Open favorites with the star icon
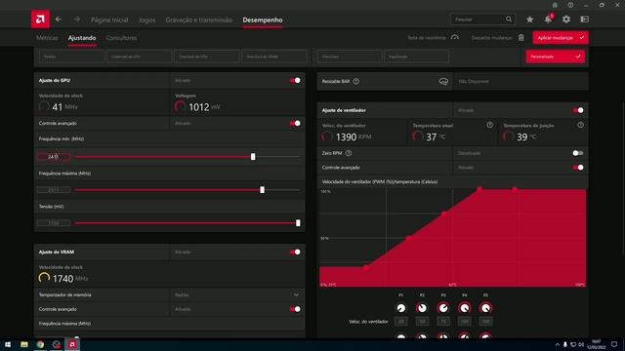Screen dimensions: 625x351 [529, 19]
